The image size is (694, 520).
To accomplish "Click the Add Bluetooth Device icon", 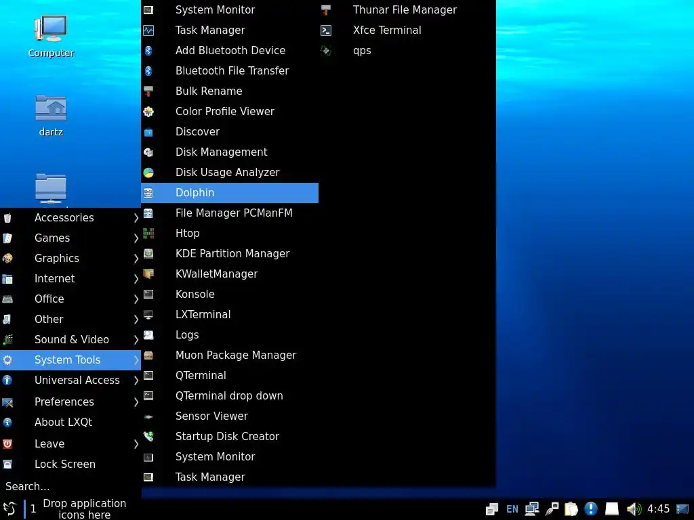I will pos(148,50).
